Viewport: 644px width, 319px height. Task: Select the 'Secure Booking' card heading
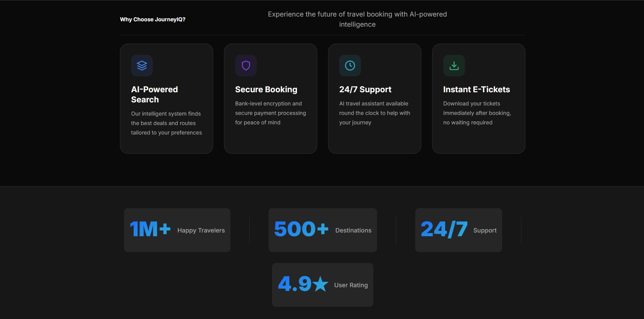pos(266,89)
